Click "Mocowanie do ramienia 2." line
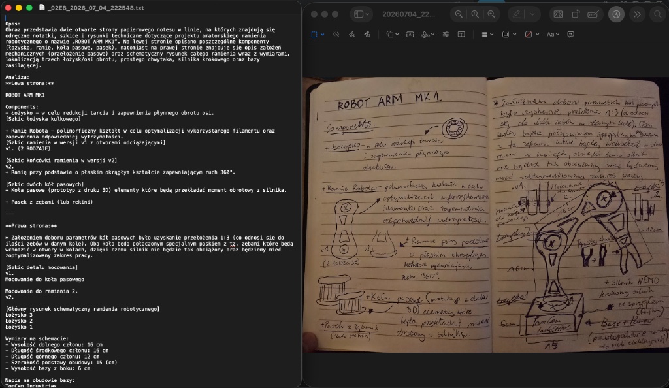 point(41,291)
